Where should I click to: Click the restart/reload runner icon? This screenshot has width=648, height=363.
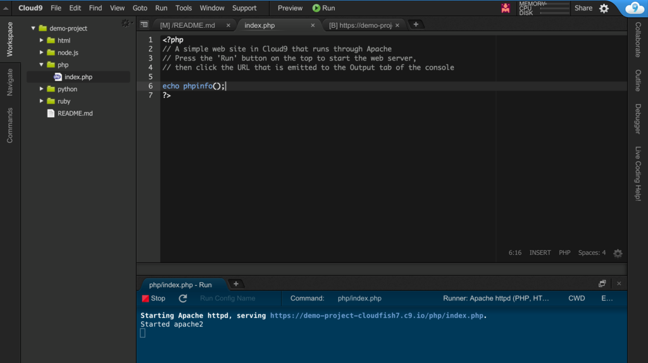point(183,298)
